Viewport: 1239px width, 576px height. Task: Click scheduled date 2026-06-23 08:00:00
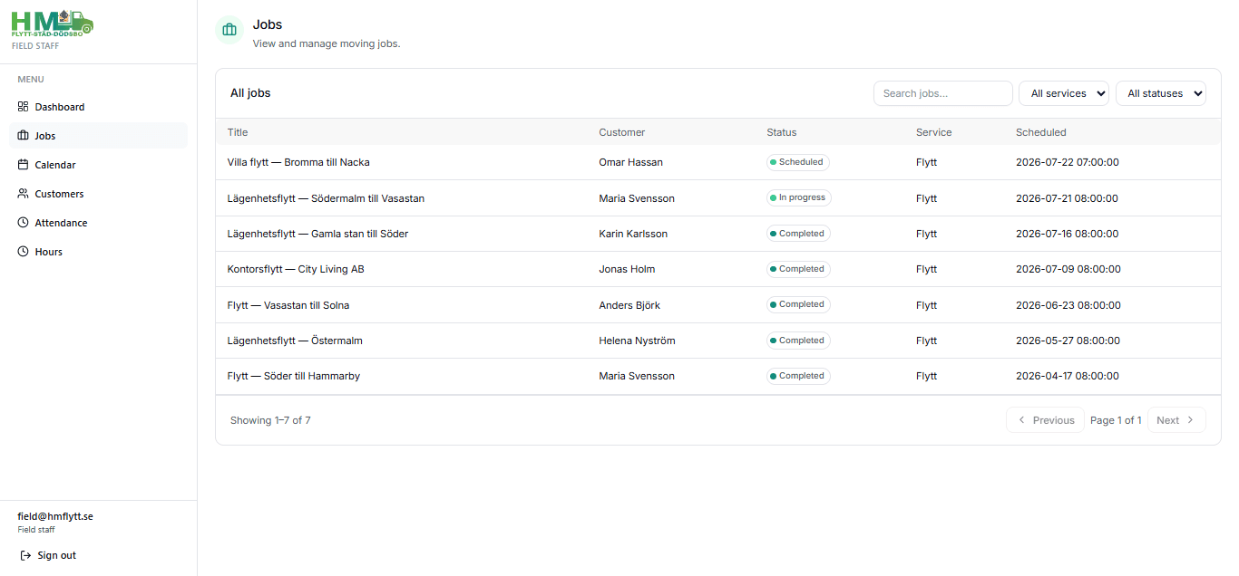[1068, 305]
